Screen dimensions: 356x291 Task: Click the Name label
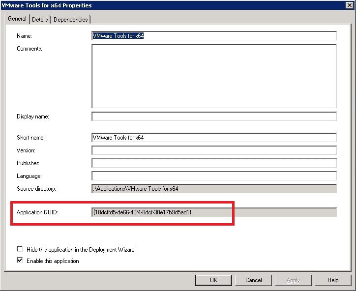24,36
